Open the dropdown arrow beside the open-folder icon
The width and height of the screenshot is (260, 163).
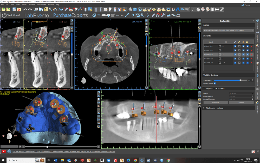[11, 9]
